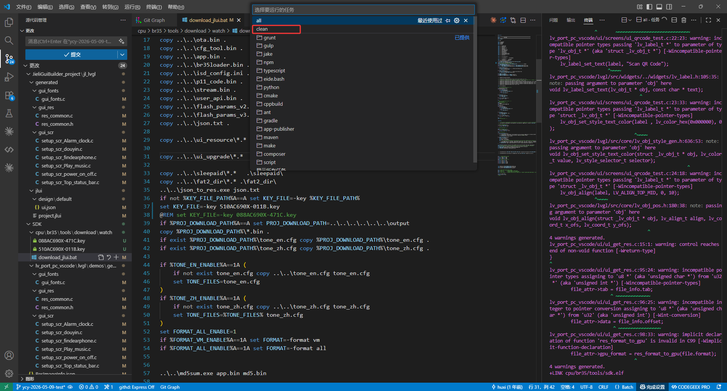Image resolution: width=727 pixels, height=391 pixels.
Task: Toggle primary side bar visibility
Action: click(649, 7)
